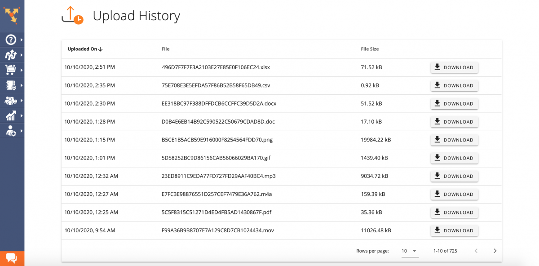Go to previous page of results
Screen dimensions: 539x266
click(476, 251)
